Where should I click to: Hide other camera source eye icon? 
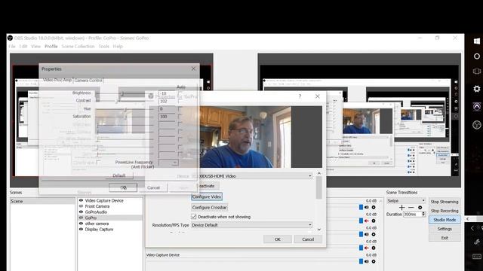(81, 224)
